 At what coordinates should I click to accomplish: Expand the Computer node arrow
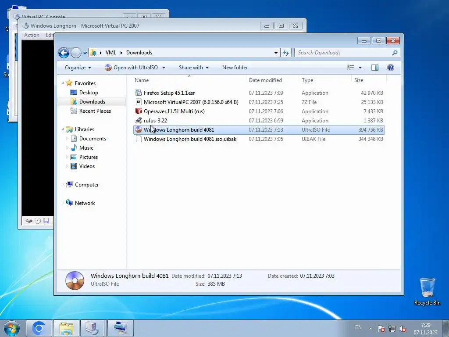[x=63, y=185]
